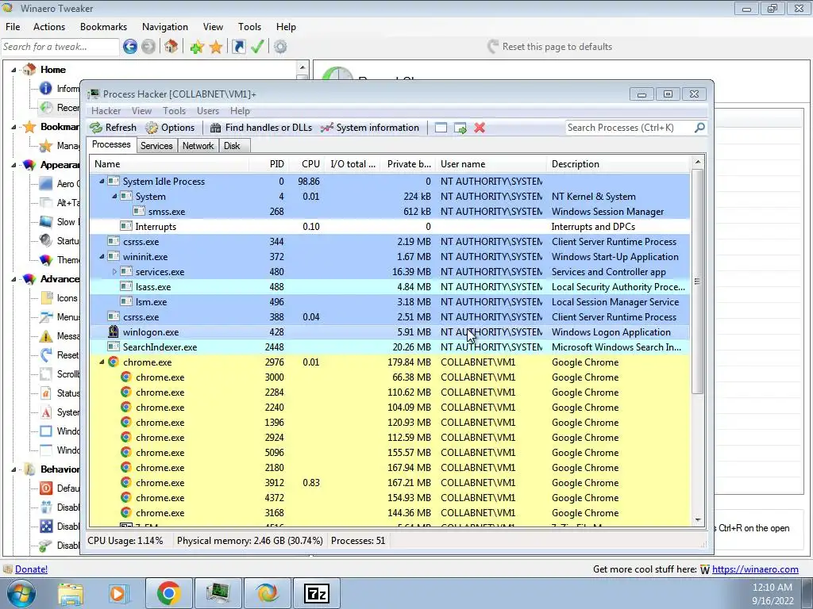
Task: Open Windows Explorer folder in taskbar
Action: 71,593
